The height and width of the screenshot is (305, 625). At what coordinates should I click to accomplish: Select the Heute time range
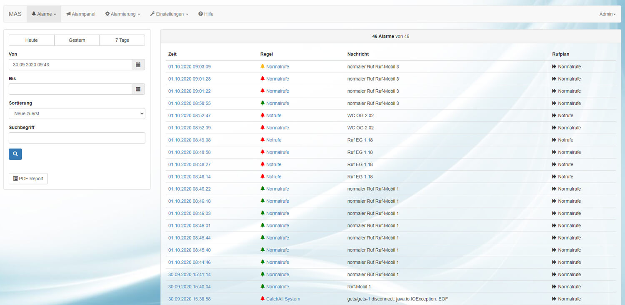coord(32,40)
